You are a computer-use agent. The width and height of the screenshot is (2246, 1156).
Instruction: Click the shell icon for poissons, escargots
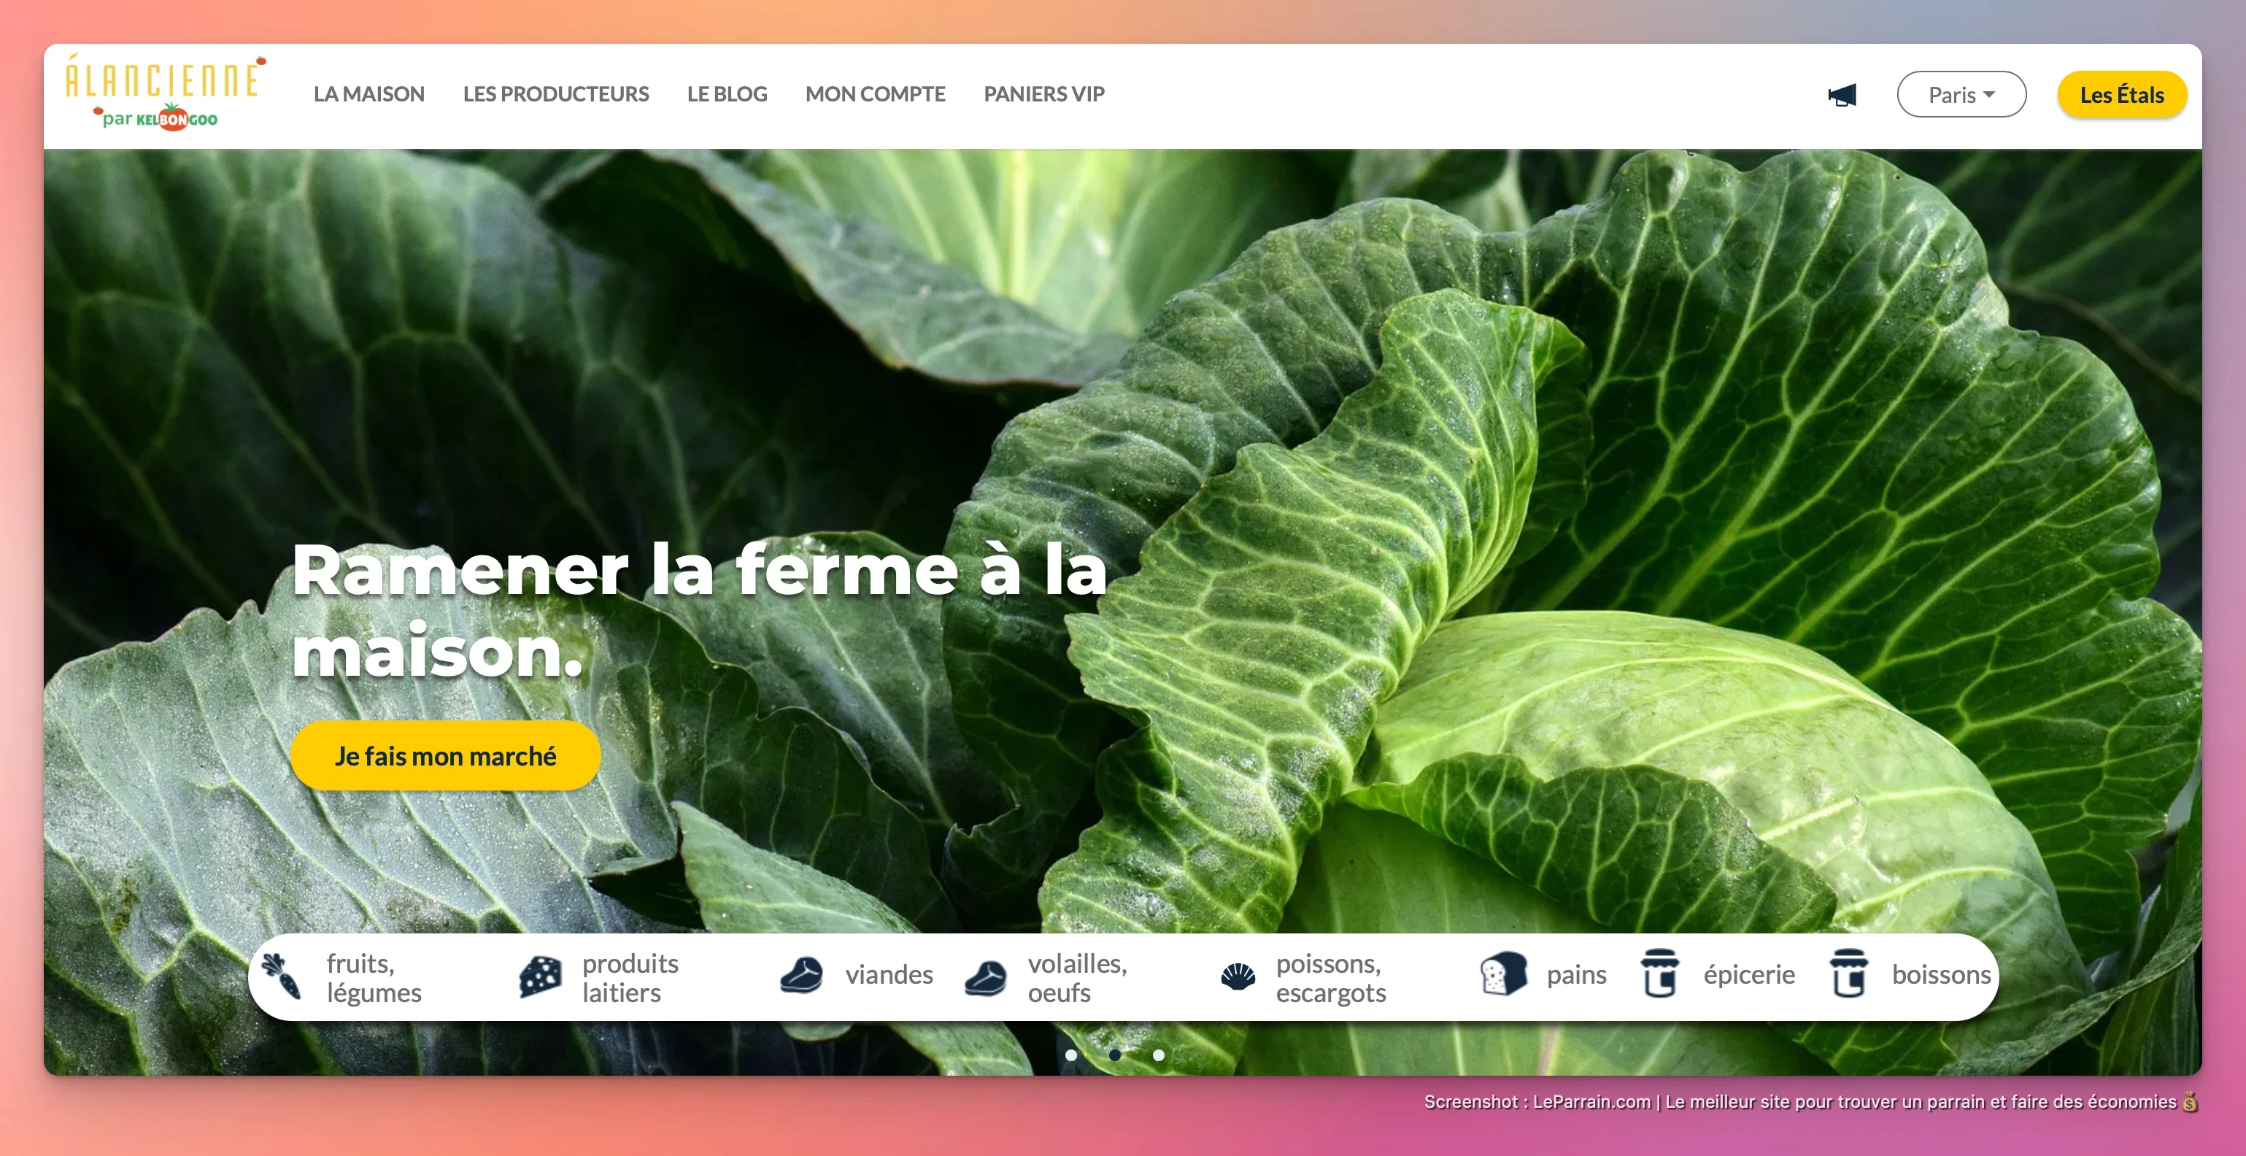pos(1238,976)
